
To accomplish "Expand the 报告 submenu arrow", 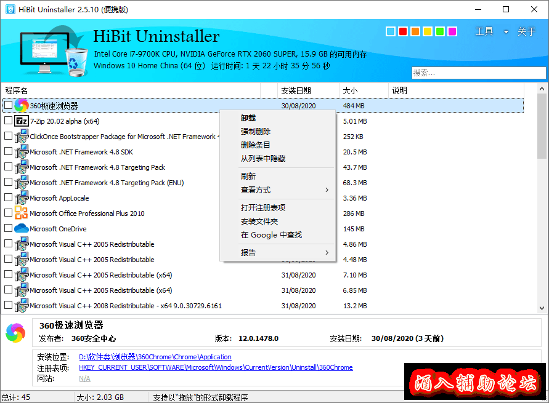I will pyautogui.click(x=327, y=252).
